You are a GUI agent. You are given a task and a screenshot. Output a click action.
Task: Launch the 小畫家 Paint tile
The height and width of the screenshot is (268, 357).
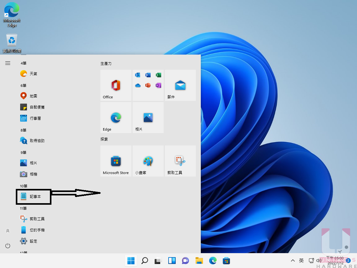[148, 161]
